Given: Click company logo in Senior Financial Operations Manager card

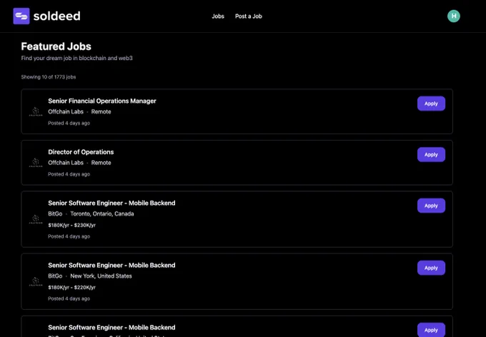Looking at the screenshot, I should point(36,111).
